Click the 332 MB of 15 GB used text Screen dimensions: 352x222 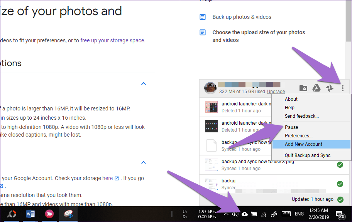point(242,91)
